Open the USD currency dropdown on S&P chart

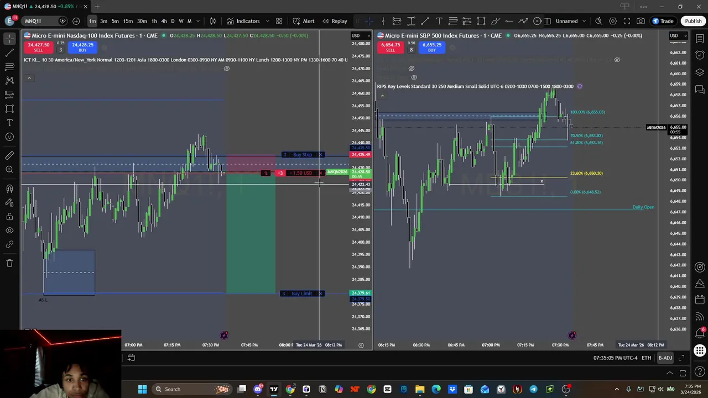coord(678,36)
